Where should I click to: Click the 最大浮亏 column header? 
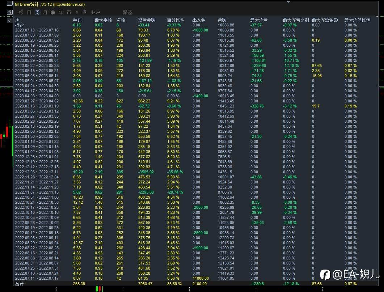259,20
